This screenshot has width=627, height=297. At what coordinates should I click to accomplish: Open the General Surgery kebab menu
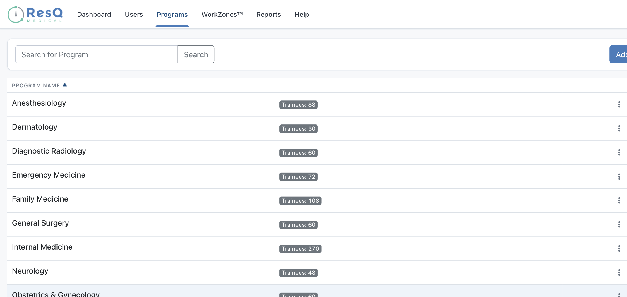coord(619,224)
